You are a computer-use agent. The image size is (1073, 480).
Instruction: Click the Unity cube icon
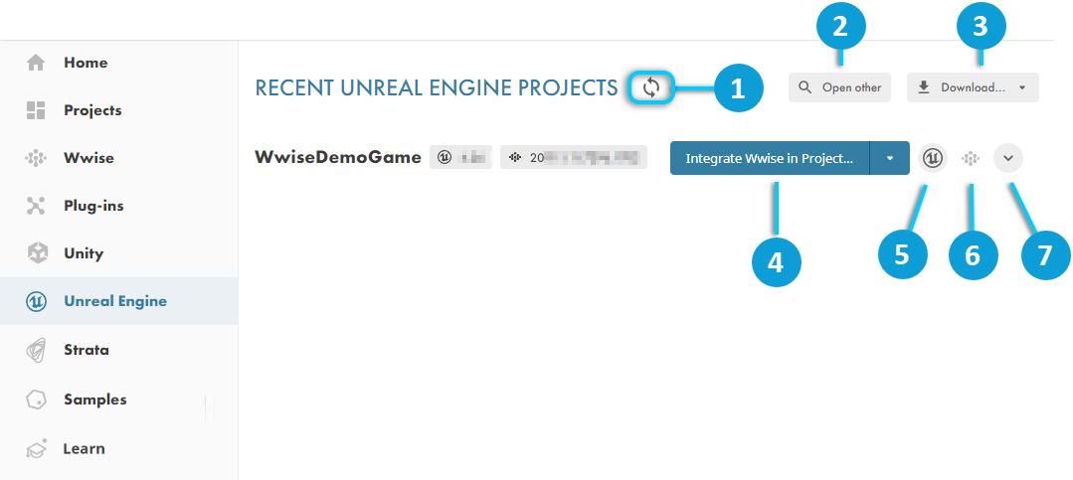36,253
